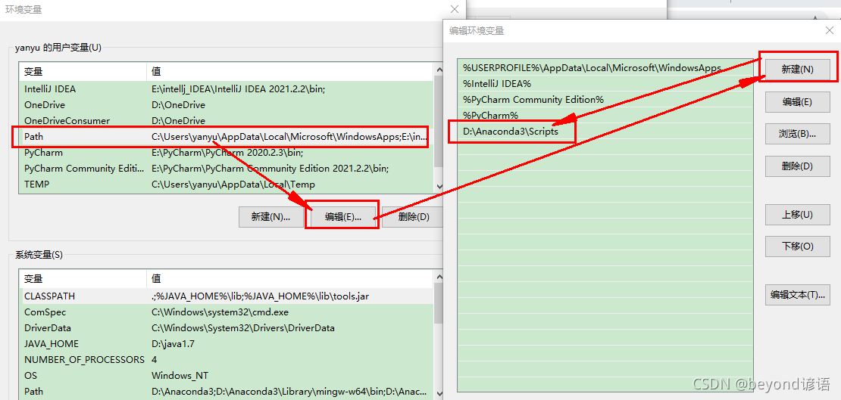Click 新建(N) button in edit environment variable dialog
The width and height of the screenshot is (841, 400).
tap(798, 70)
